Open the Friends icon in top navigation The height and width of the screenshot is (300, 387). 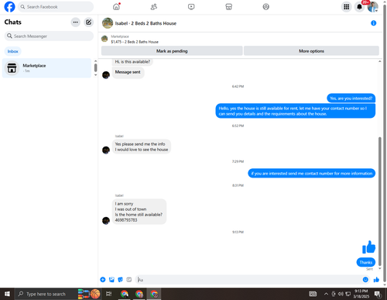pos(154,7)
